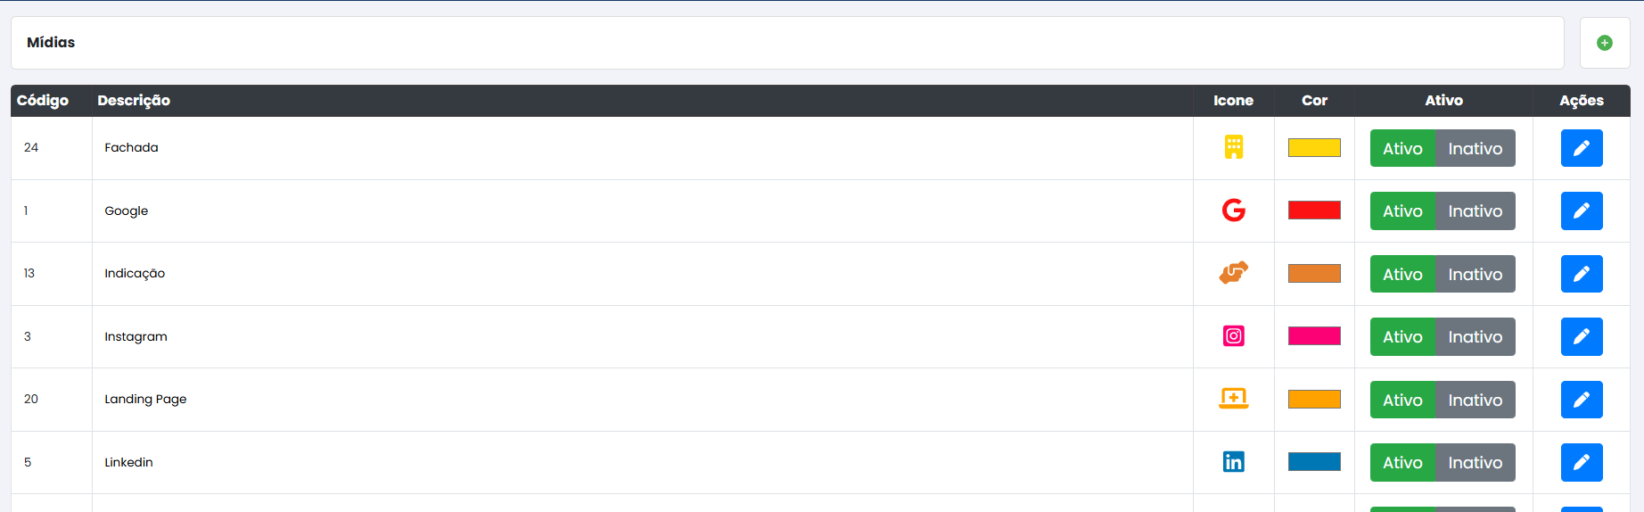
Task: Sort by the Código column header
Action: [43, 101]
